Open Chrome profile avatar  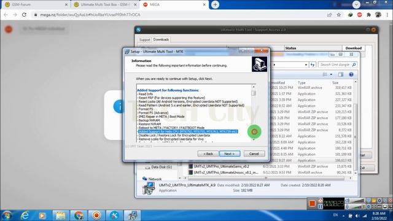(x=378, y=15)
